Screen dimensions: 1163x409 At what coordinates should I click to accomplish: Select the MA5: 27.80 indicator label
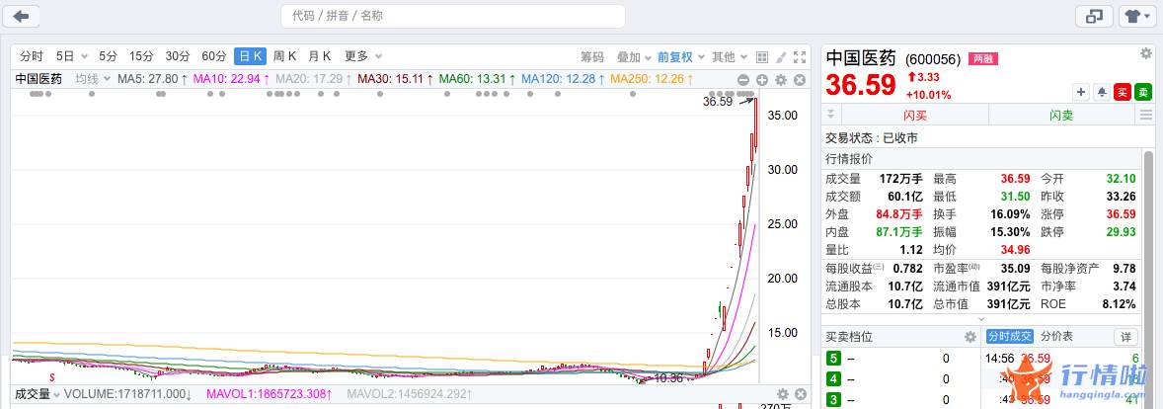point(153,79)
